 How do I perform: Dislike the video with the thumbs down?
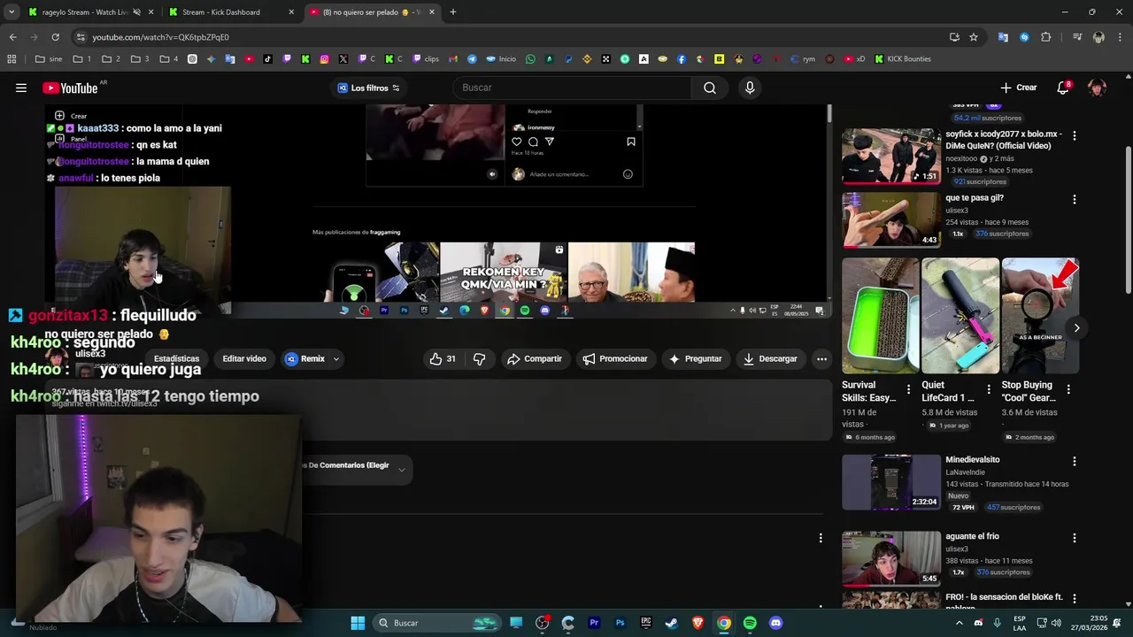pos(480,358)
